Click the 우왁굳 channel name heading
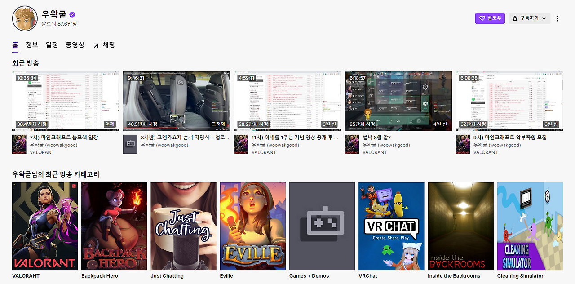The height and width of the screenshot is (284, 575). click(54, 14)
